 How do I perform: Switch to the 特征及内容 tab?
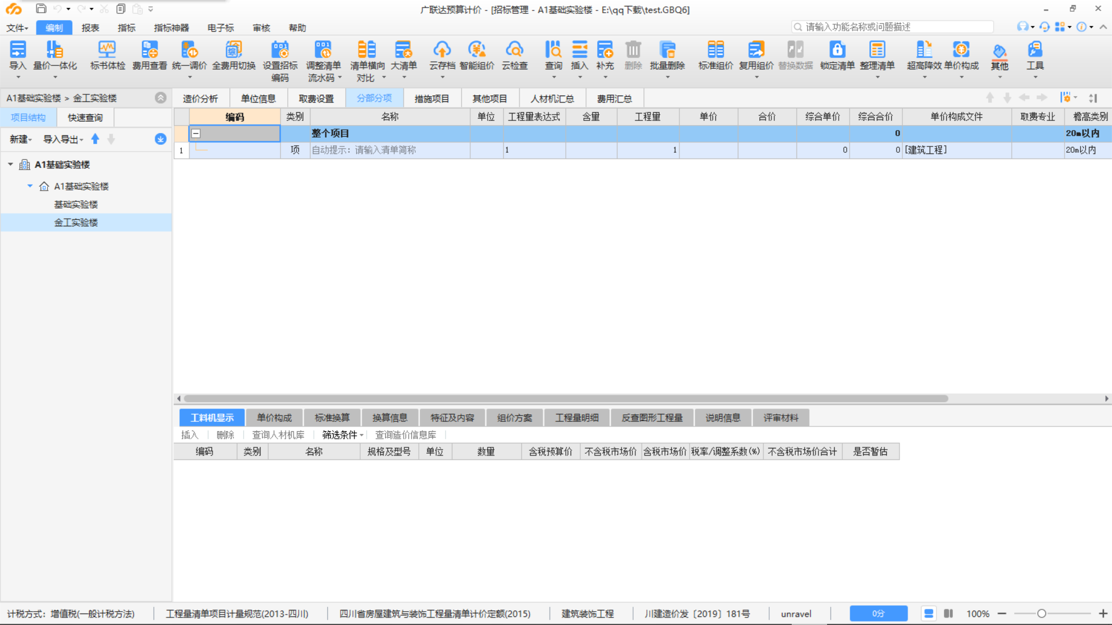[x=452, y=418]
